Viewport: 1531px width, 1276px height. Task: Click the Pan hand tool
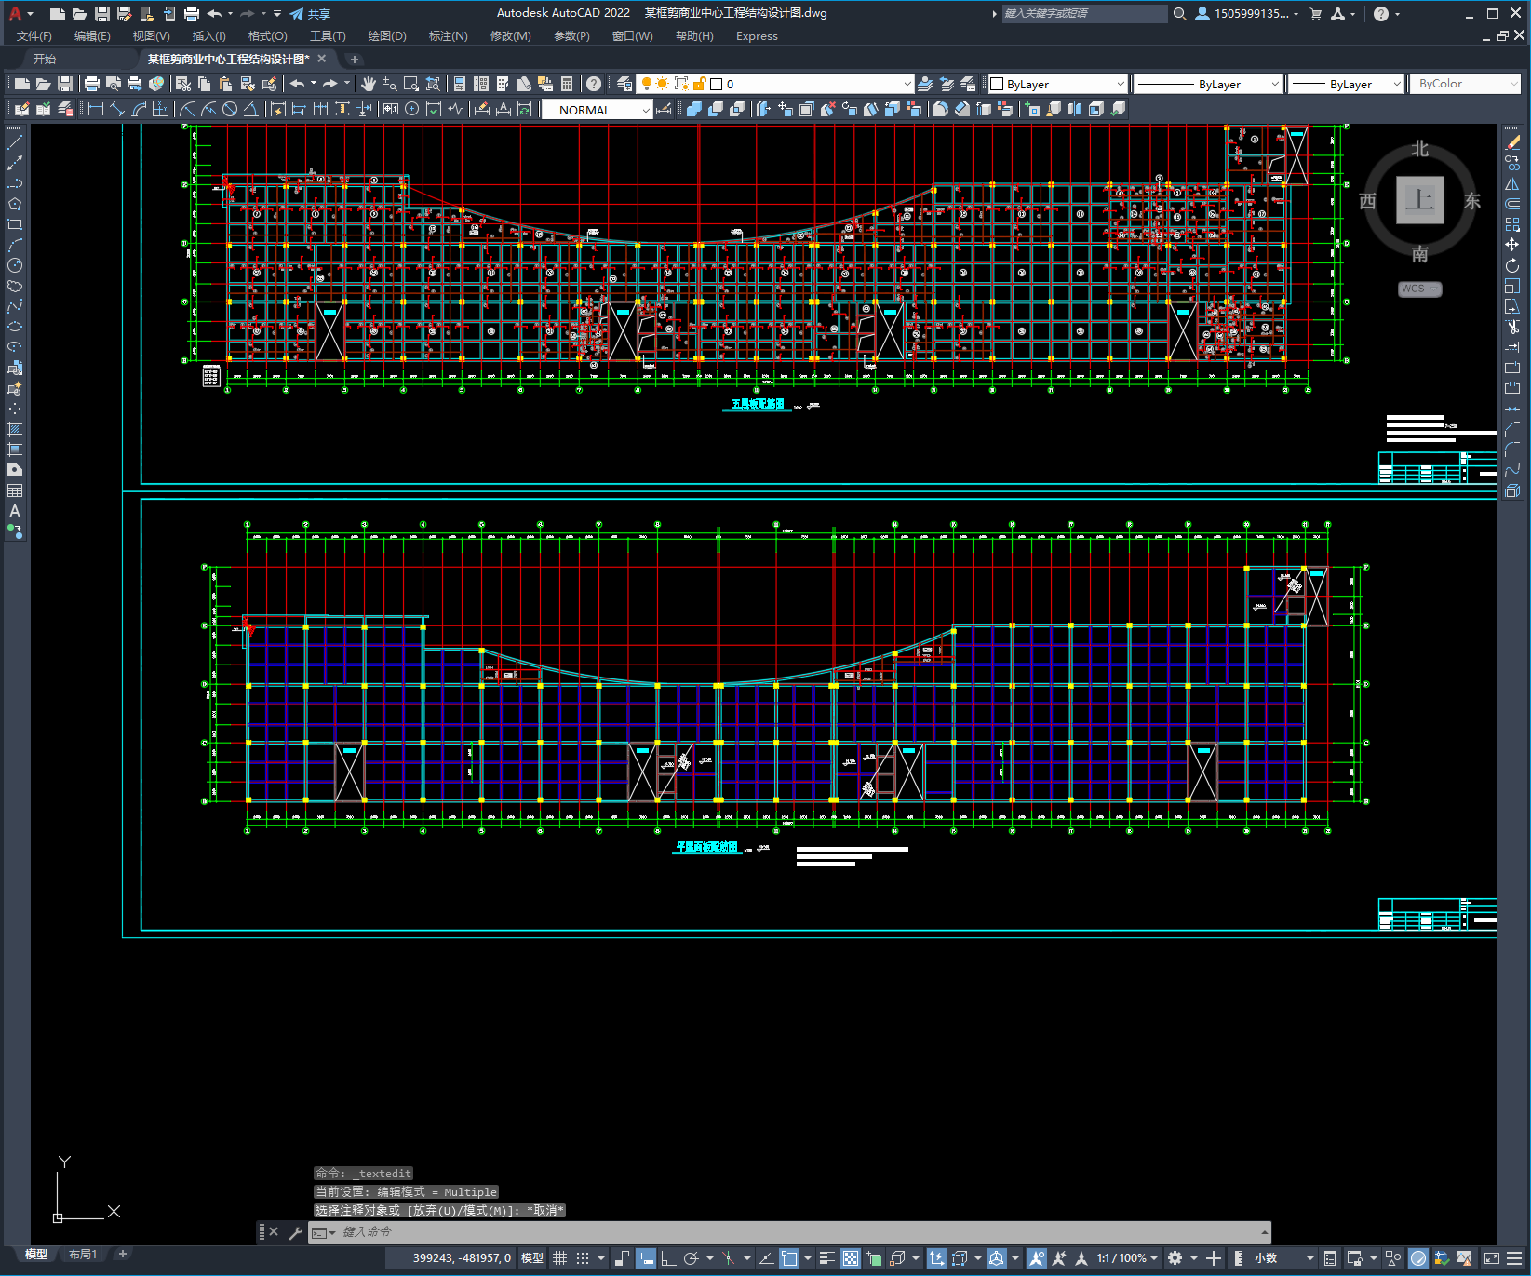(369, 84)
